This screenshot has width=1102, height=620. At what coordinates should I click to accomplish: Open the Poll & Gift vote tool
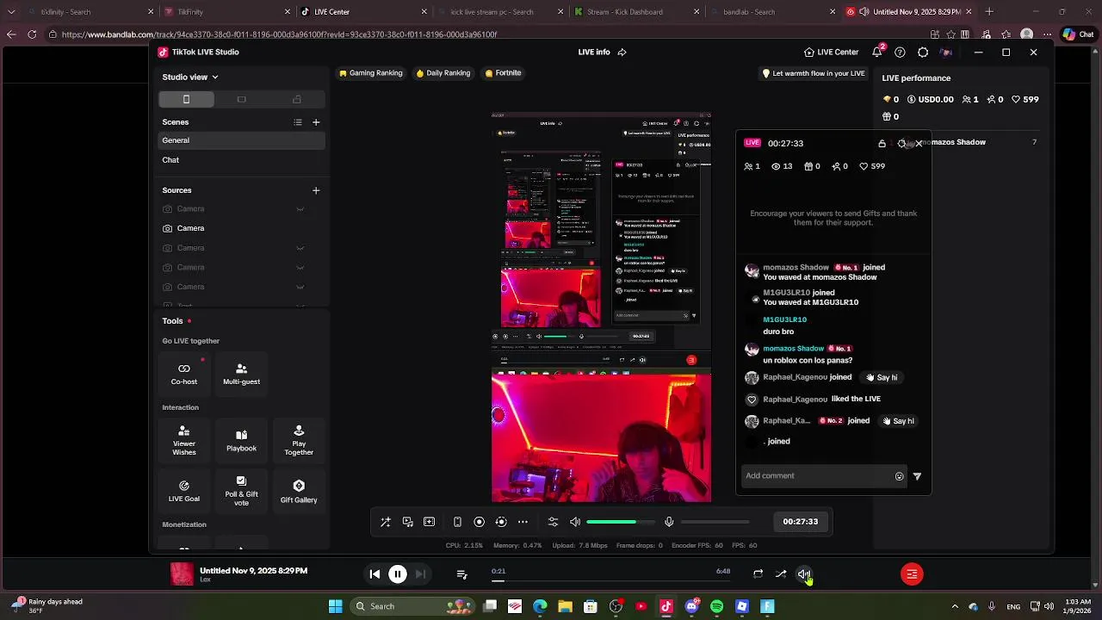(241, 491)
